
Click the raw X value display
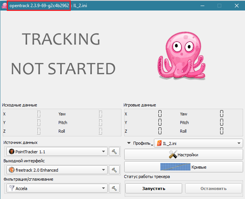coord(39,114)
